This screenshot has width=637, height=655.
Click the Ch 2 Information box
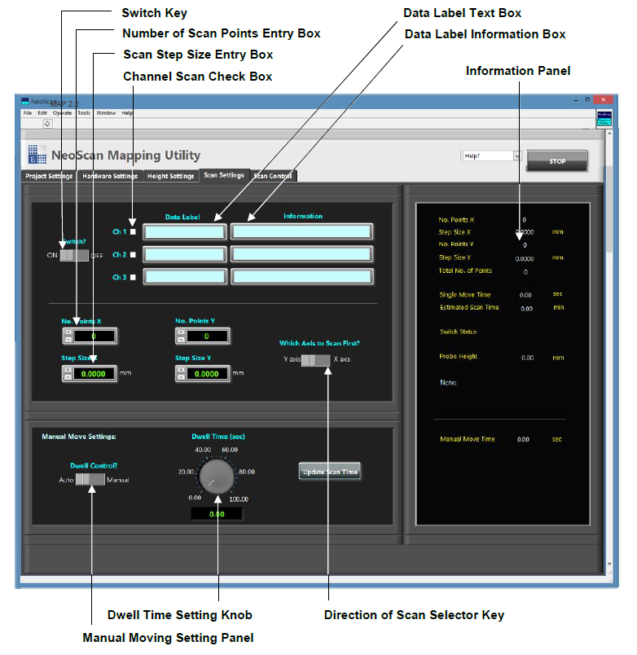point(301,254)
